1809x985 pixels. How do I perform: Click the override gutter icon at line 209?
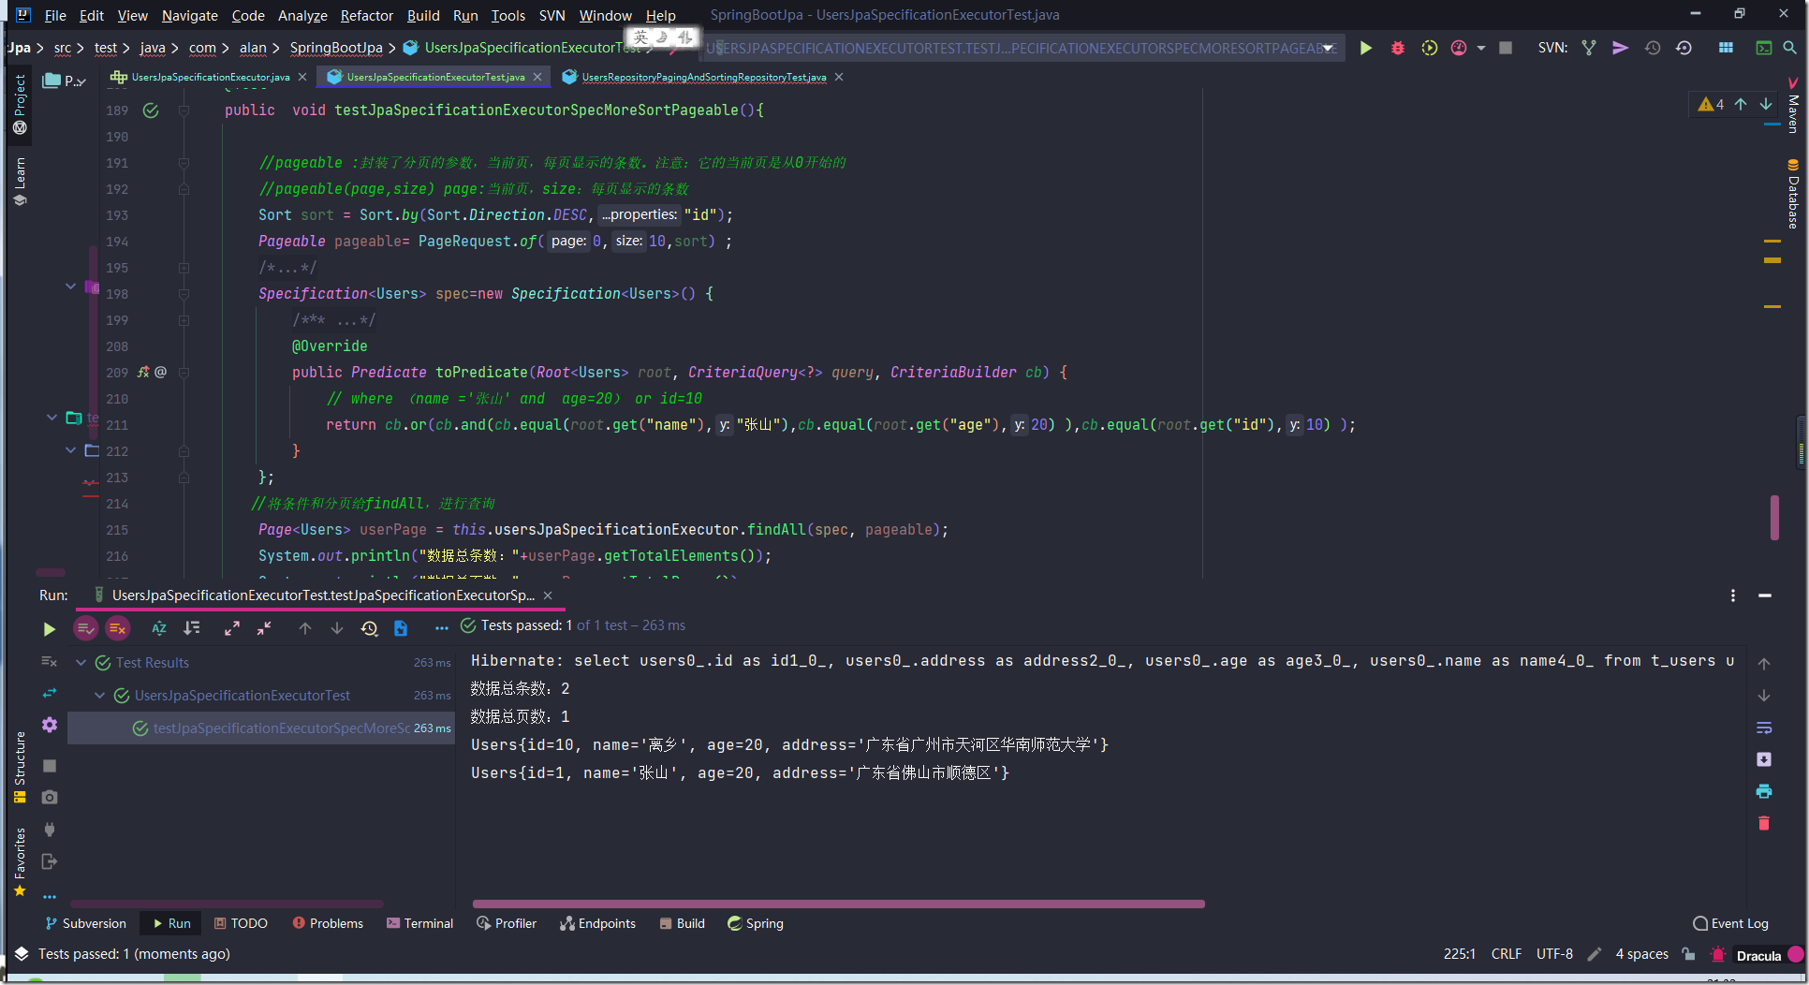click(143, 372)
